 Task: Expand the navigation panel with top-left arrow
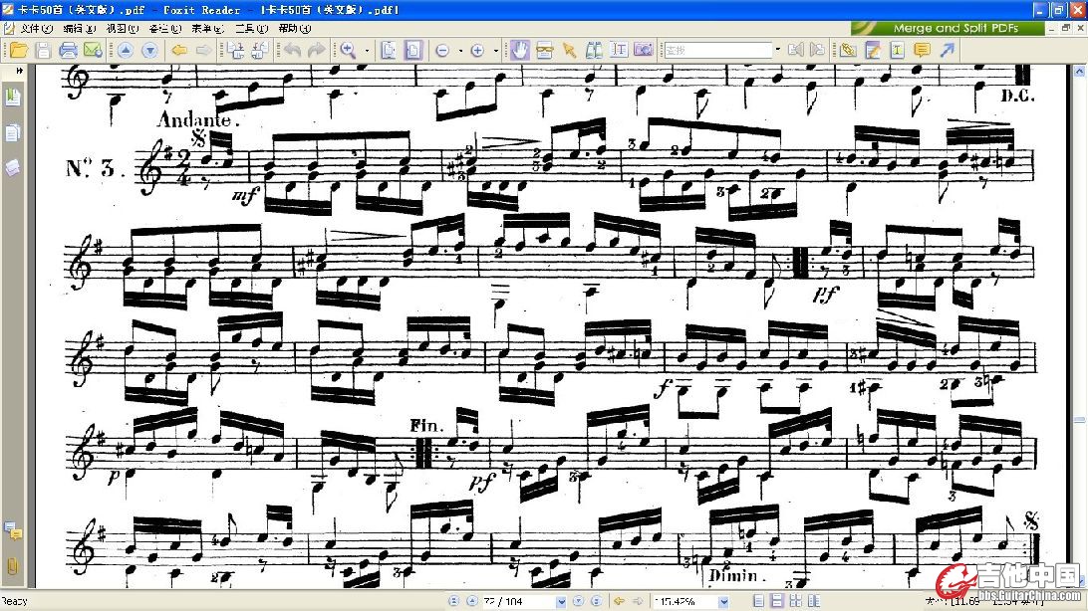(x=19, y=71)
